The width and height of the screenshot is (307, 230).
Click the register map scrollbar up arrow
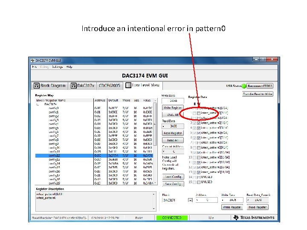(x=155, y=101)
